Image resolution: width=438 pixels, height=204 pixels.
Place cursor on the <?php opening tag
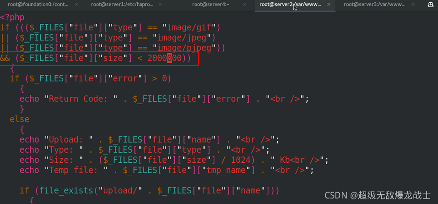pyautogui.click(x=12, y=17)
